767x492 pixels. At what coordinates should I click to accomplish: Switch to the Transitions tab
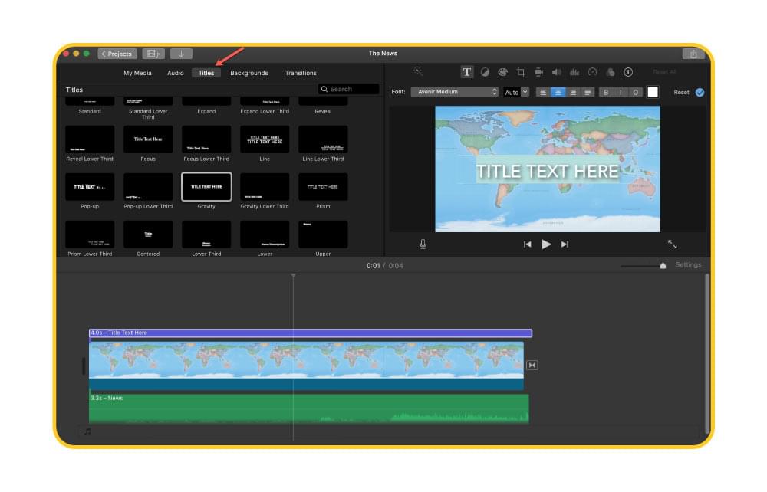(x=301, y=73)
